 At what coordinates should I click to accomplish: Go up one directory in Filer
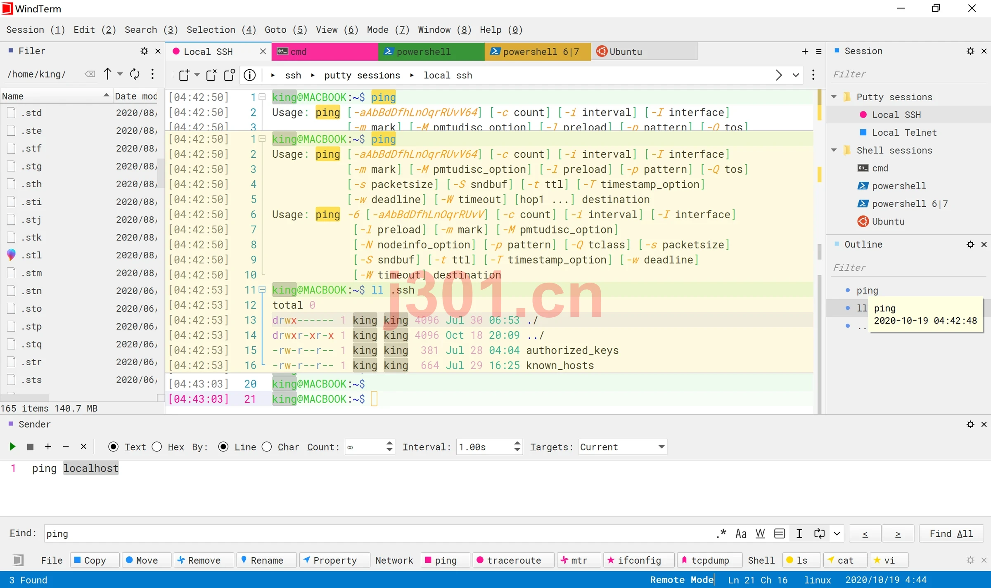point(107,74)
